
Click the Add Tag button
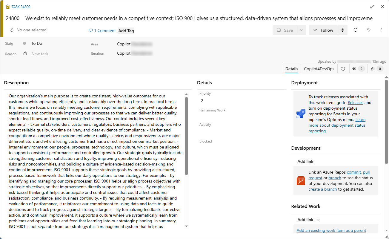click(x=126, y=31)
